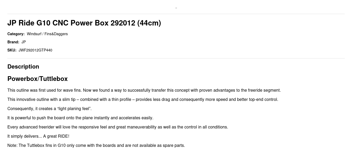Click the Brand label
Viewport: 350px width, 160px height.
(x=13, y=42)
